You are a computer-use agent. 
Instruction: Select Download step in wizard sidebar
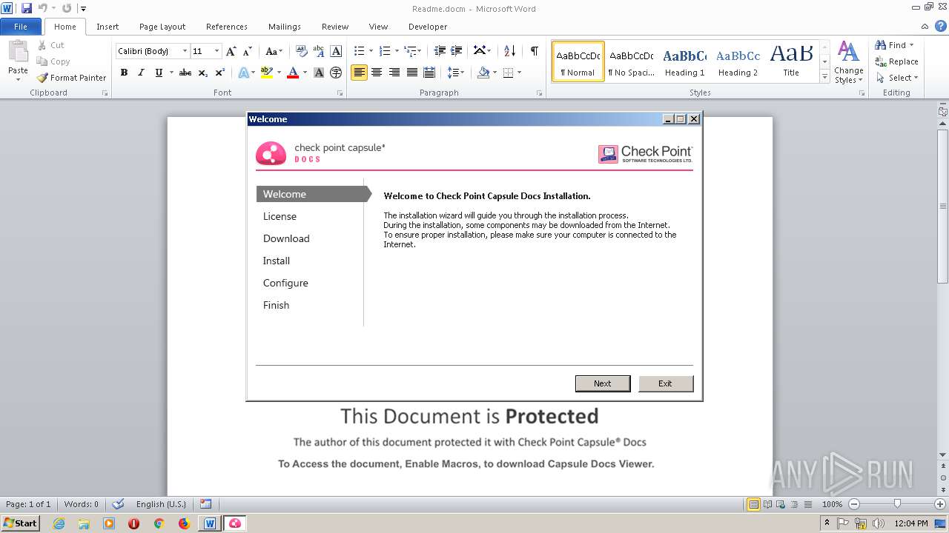(x=286, y=238)
